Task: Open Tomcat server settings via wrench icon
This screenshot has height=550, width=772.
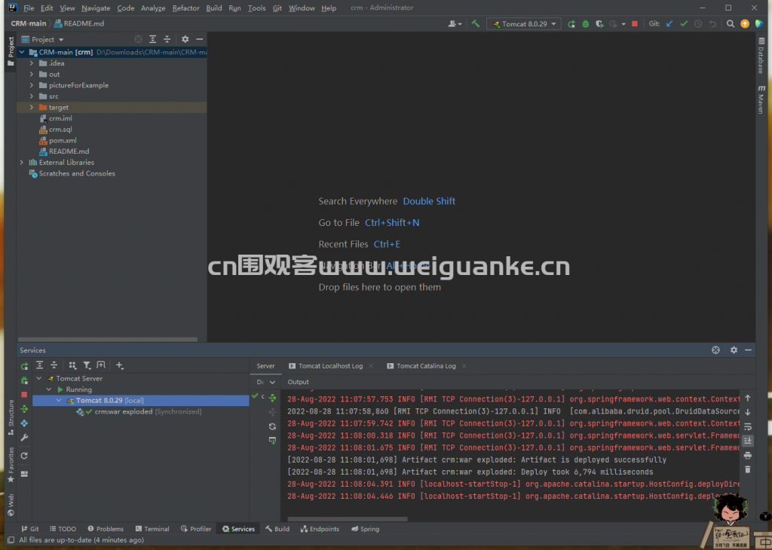Action: point(25,437)
